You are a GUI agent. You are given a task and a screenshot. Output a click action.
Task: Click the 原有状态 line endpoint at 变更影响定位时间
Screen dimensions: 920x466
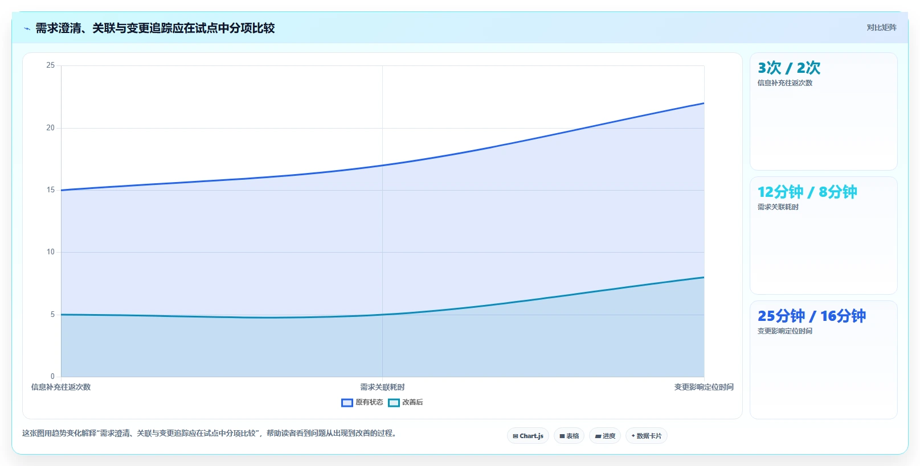pyautogui.click(x=704, y=103)
